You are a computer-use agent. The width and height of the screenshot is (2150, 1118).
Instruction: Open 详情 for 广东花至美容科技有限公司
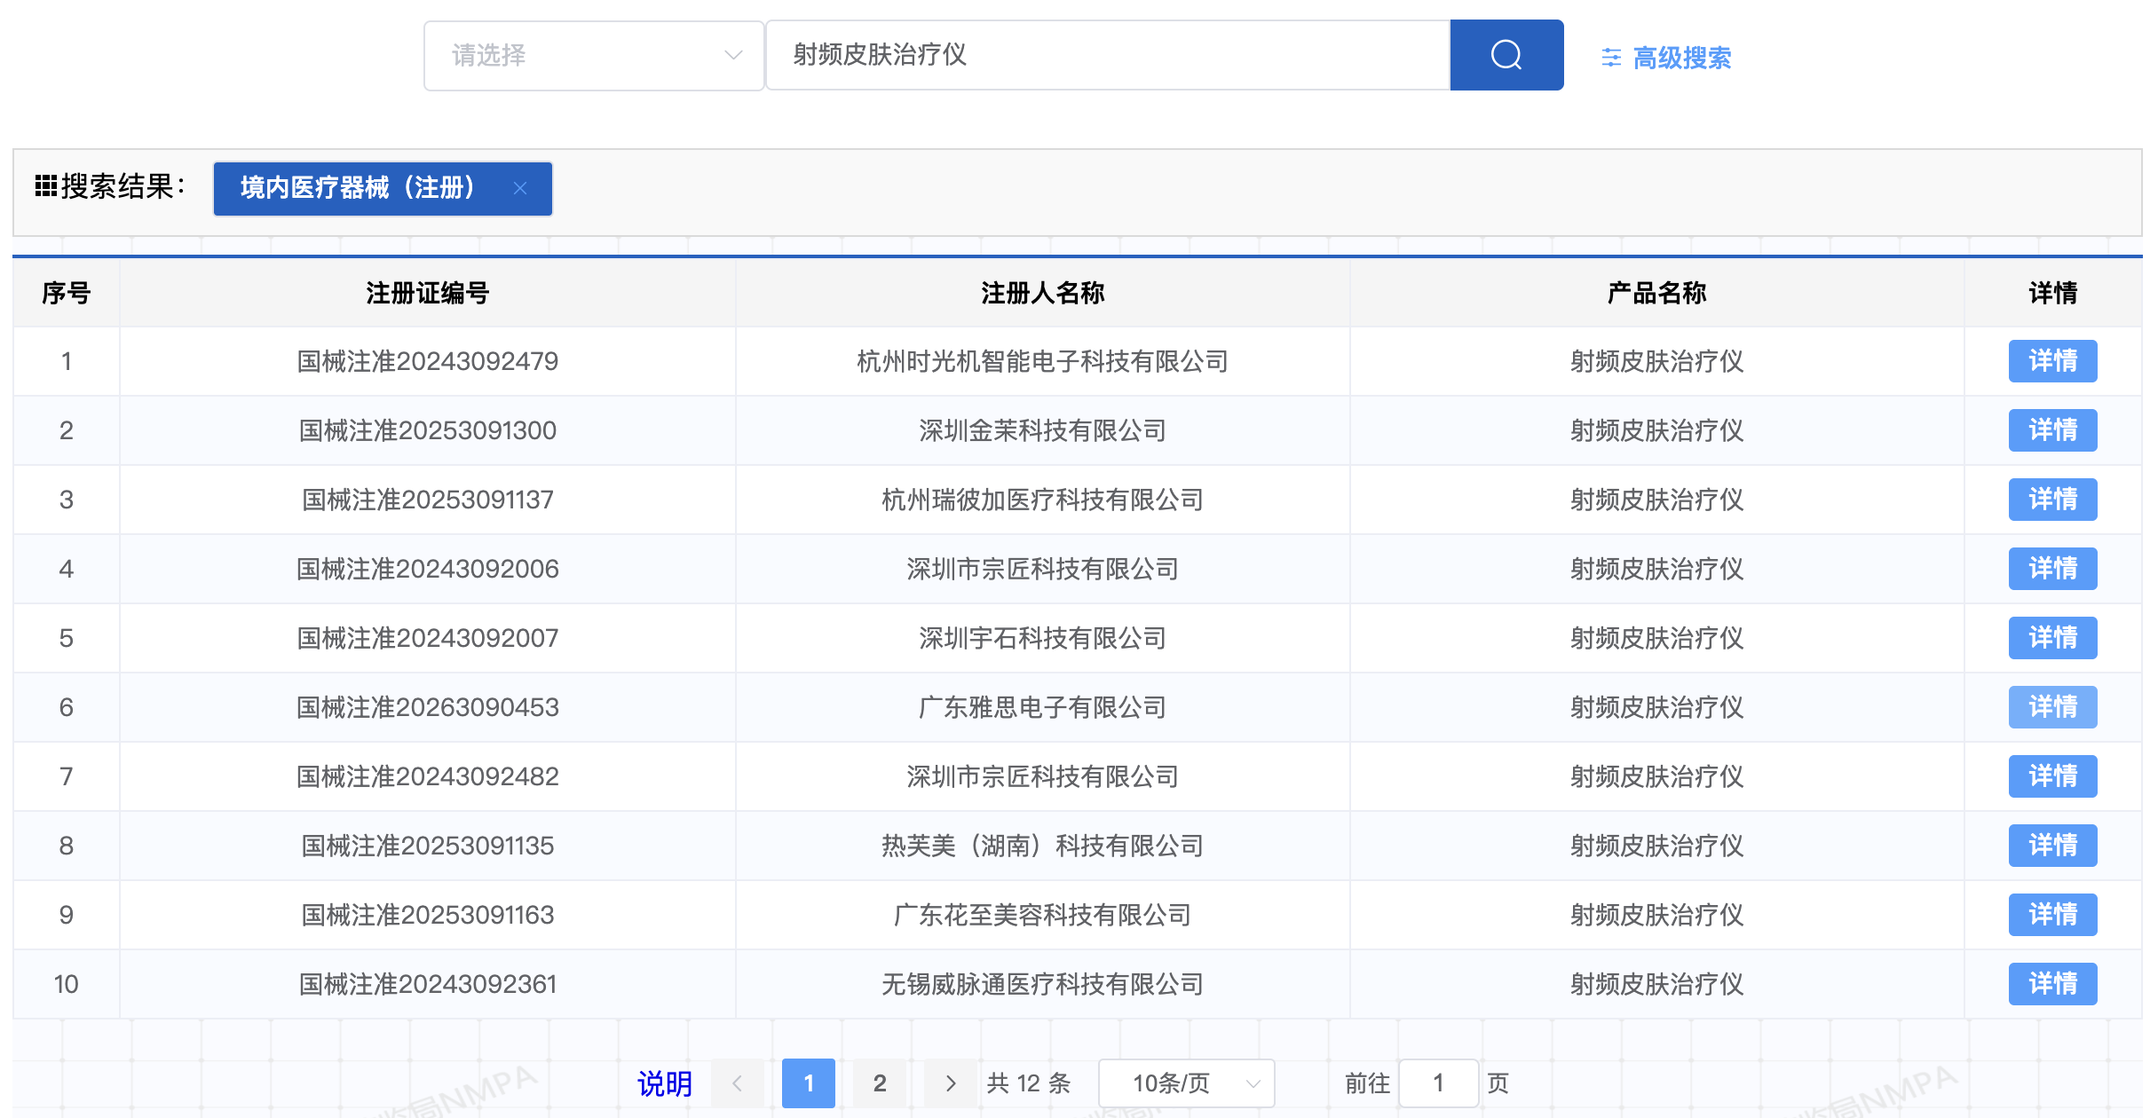click(2051, 915)
